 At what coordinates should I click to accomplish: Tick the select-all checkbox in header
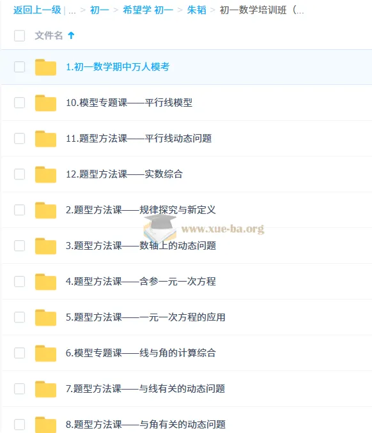tap(19, 36)
